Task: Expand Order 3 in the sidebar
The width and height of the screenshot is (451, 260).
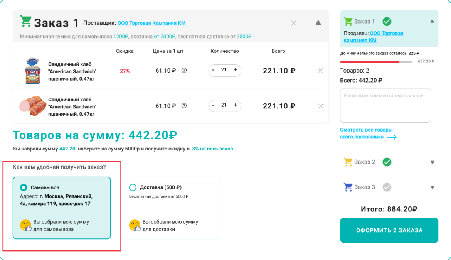Action: point(432,187)
